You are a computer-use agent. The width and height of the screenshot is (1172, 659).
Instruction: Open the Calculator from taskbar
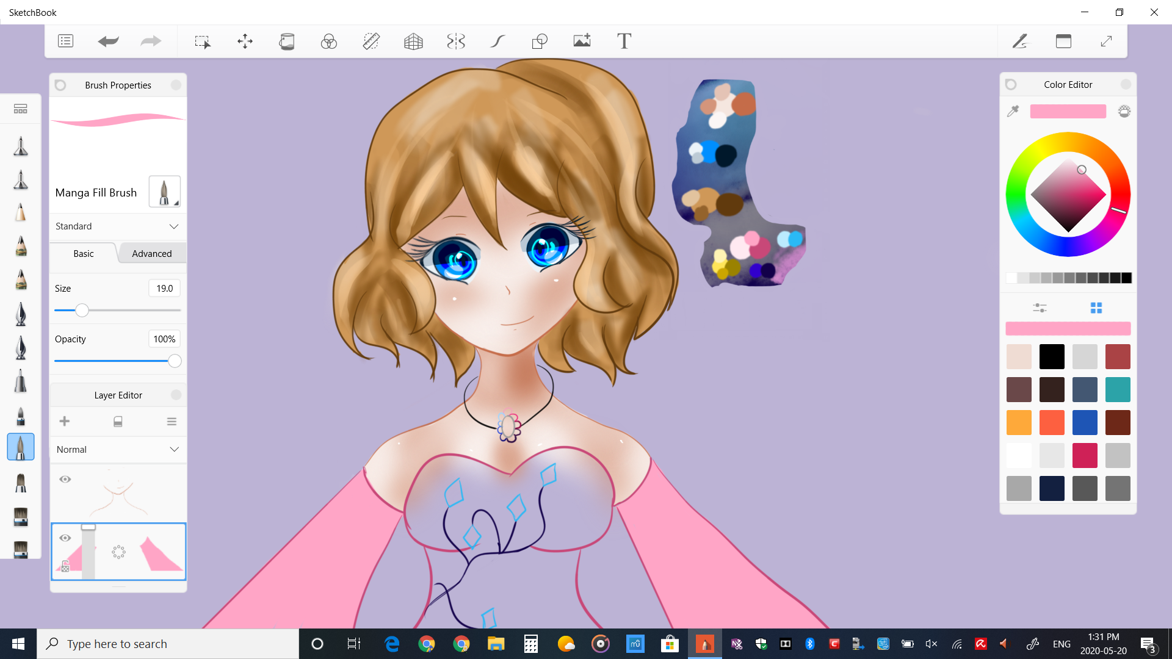[530, 644]
